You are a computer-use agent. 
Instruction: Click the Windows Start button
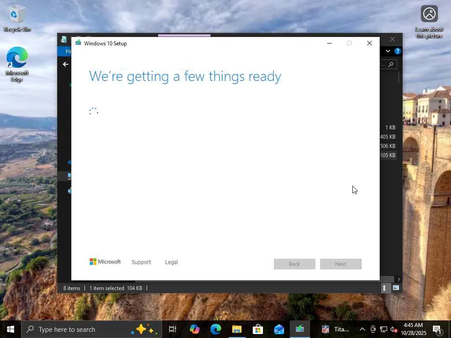point(11,329)
